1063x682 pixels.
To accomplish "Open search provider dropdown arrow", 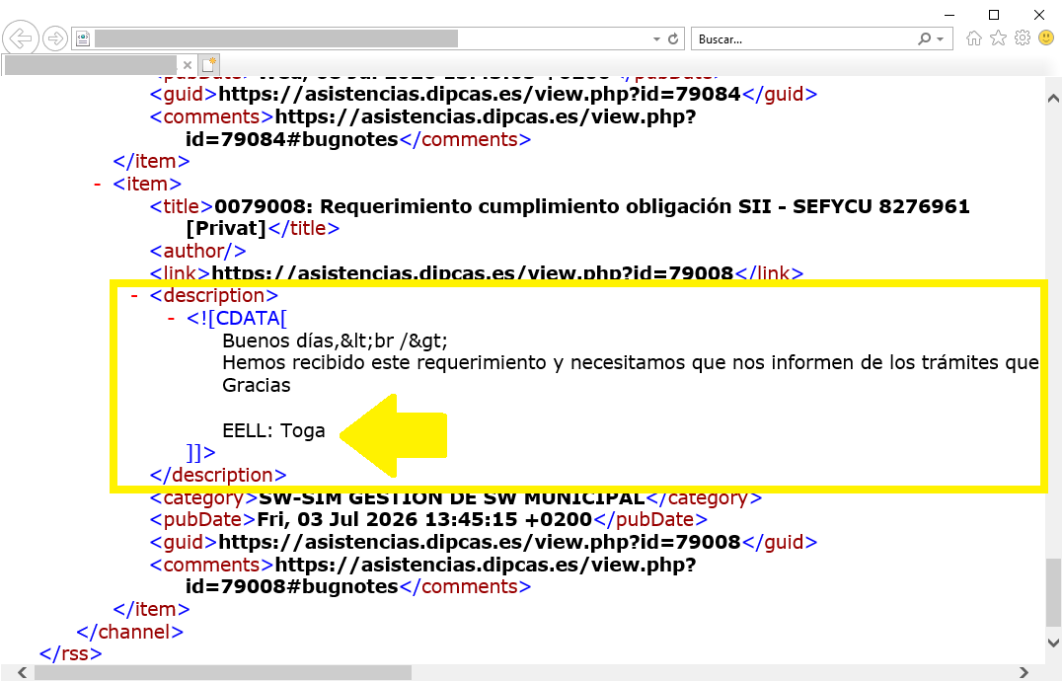I will pyautogui.click(x=941, y=39).
